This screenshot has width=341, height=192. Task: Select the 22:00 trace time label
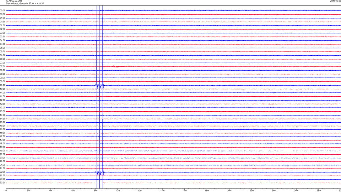[x=2, y=172]
